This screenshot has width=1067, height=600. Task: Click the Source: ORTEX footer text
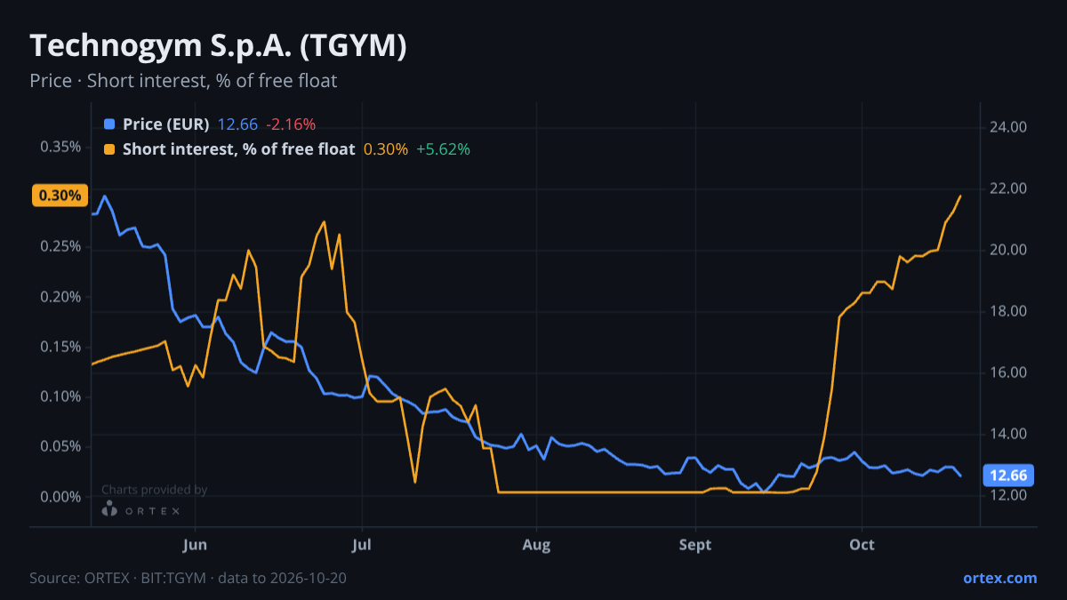pyautogui.click(x=189, y=578)
